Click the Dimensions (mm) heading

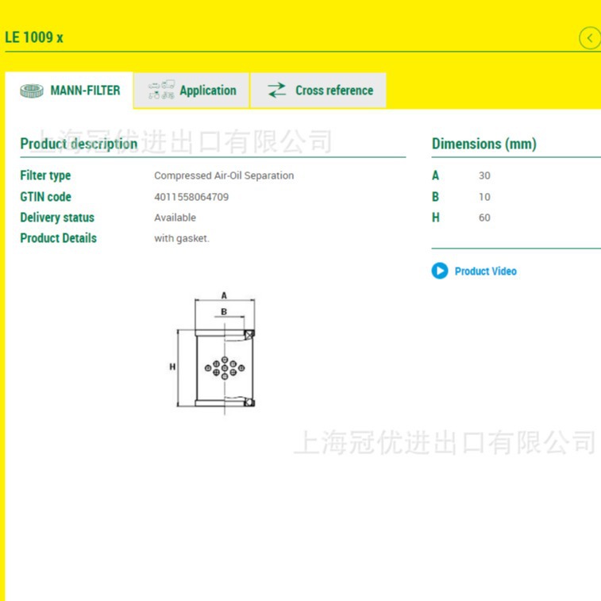(x=484, y=144)
